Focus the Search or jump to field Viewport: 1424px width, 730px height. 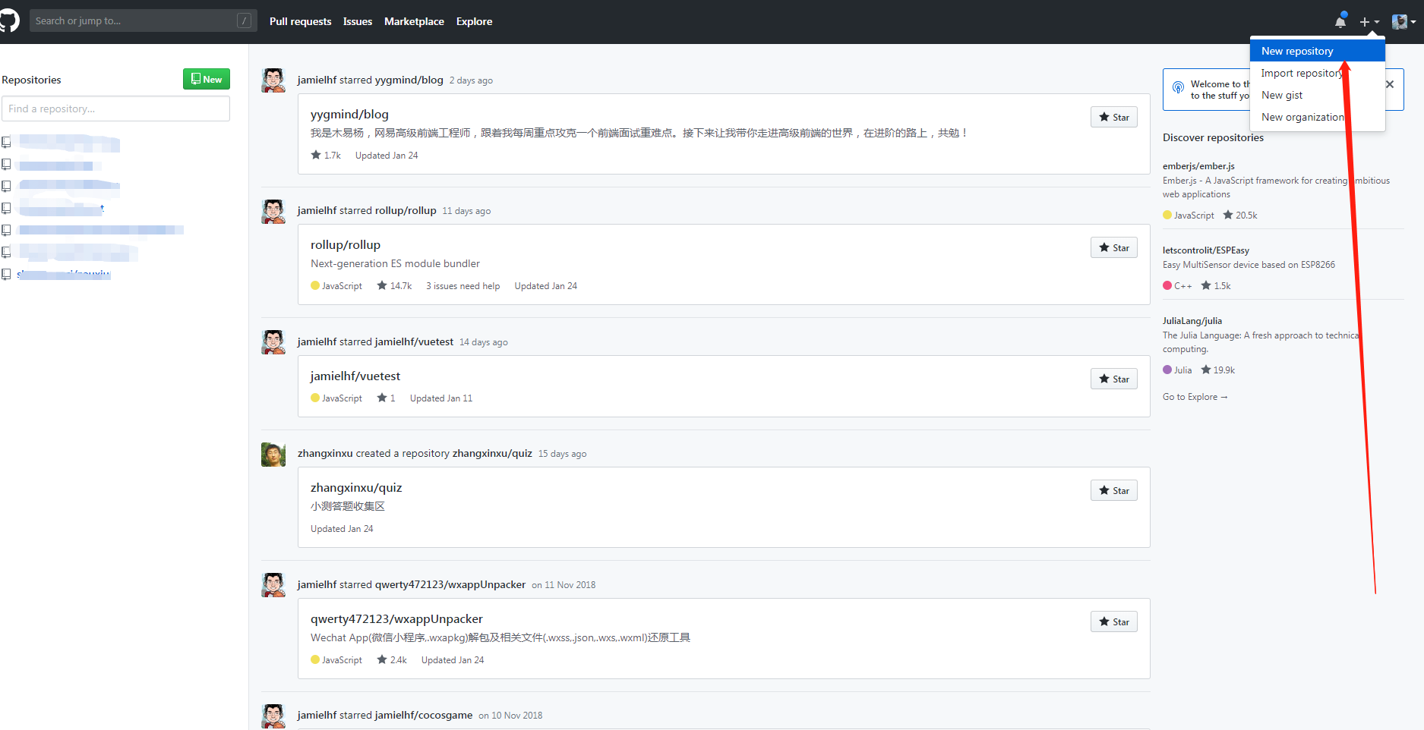[143, 20]
